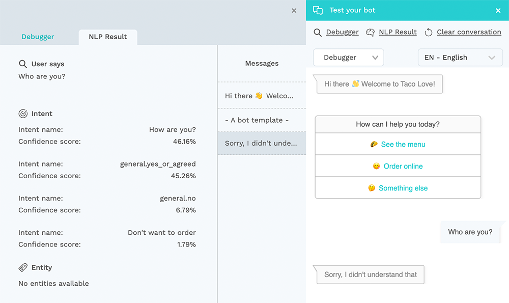Pick the Something else option

(398, 188)
